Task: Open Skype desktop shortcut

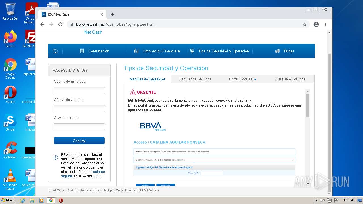Action: pos(10,122)
